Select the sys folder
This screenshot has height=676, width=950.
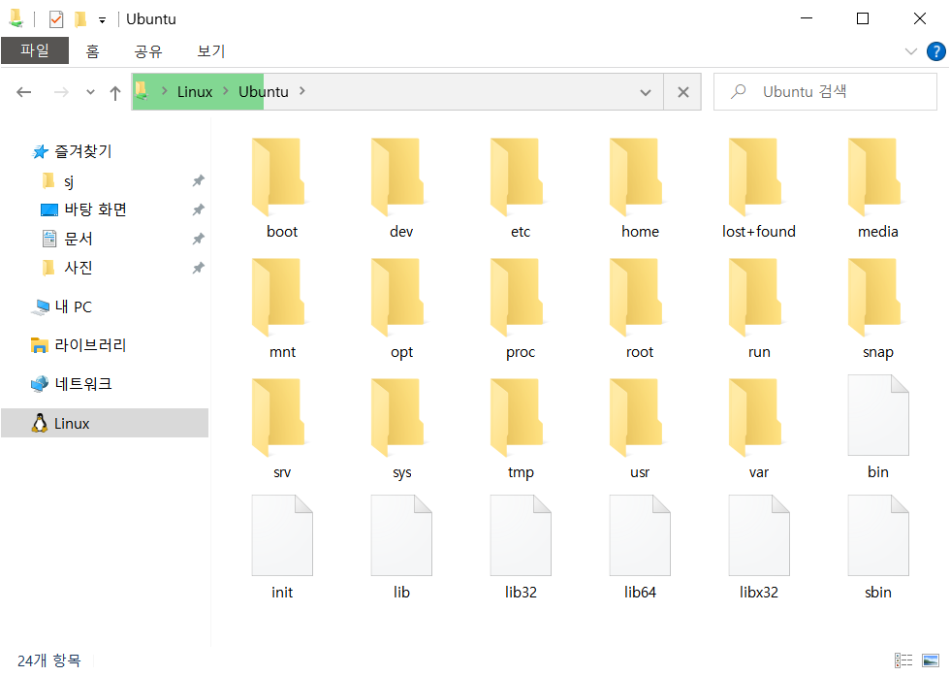pos(401,428)
